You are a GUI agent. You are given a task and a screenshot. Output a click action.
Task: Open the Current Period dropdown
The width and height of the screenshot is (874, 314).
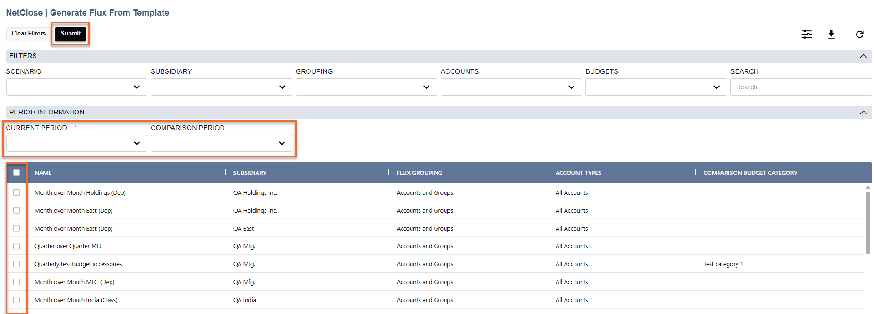[x=77, y=143]
